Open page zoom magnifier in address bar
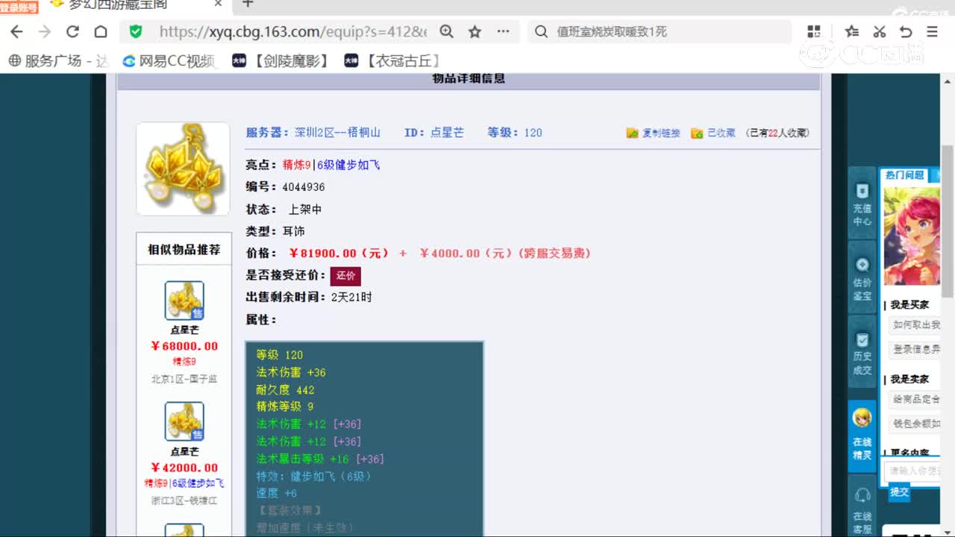 [x=446, y=32]
